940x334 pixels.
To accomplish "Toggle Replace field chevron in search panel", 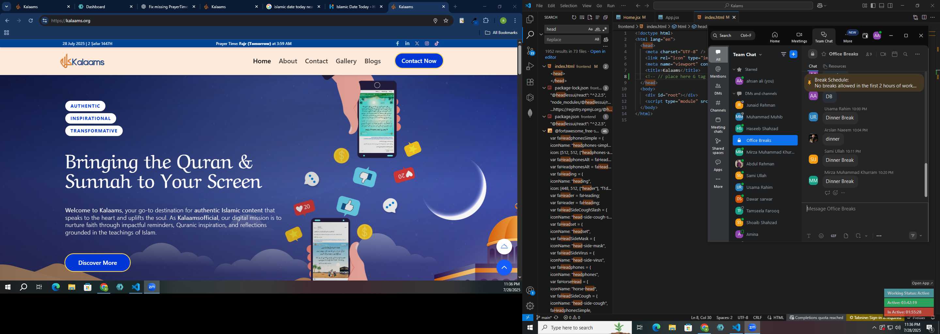I will (541, 34).
